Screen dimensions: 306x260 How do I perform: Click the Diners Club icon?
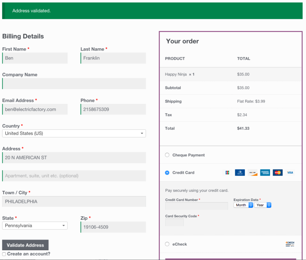point(240,172)
